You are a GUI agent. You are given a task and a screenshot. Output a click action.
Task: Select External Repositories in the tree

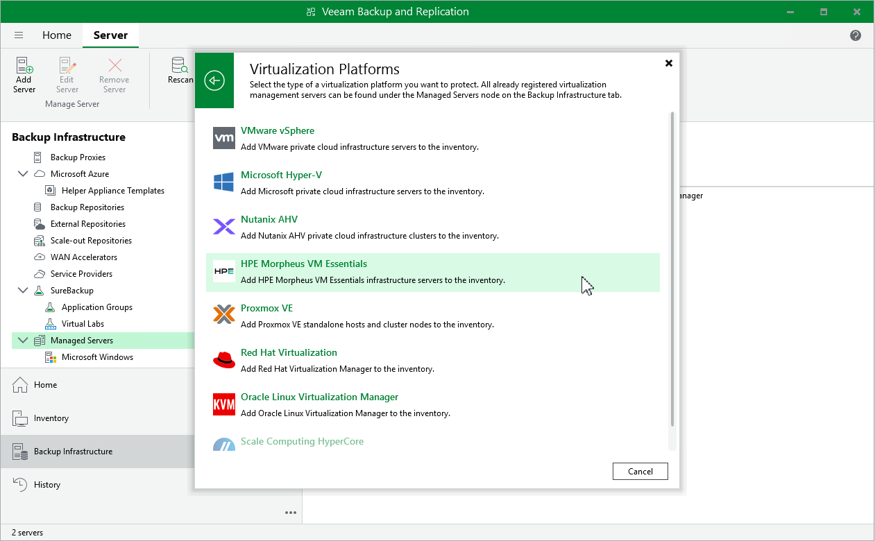point(88,224)
